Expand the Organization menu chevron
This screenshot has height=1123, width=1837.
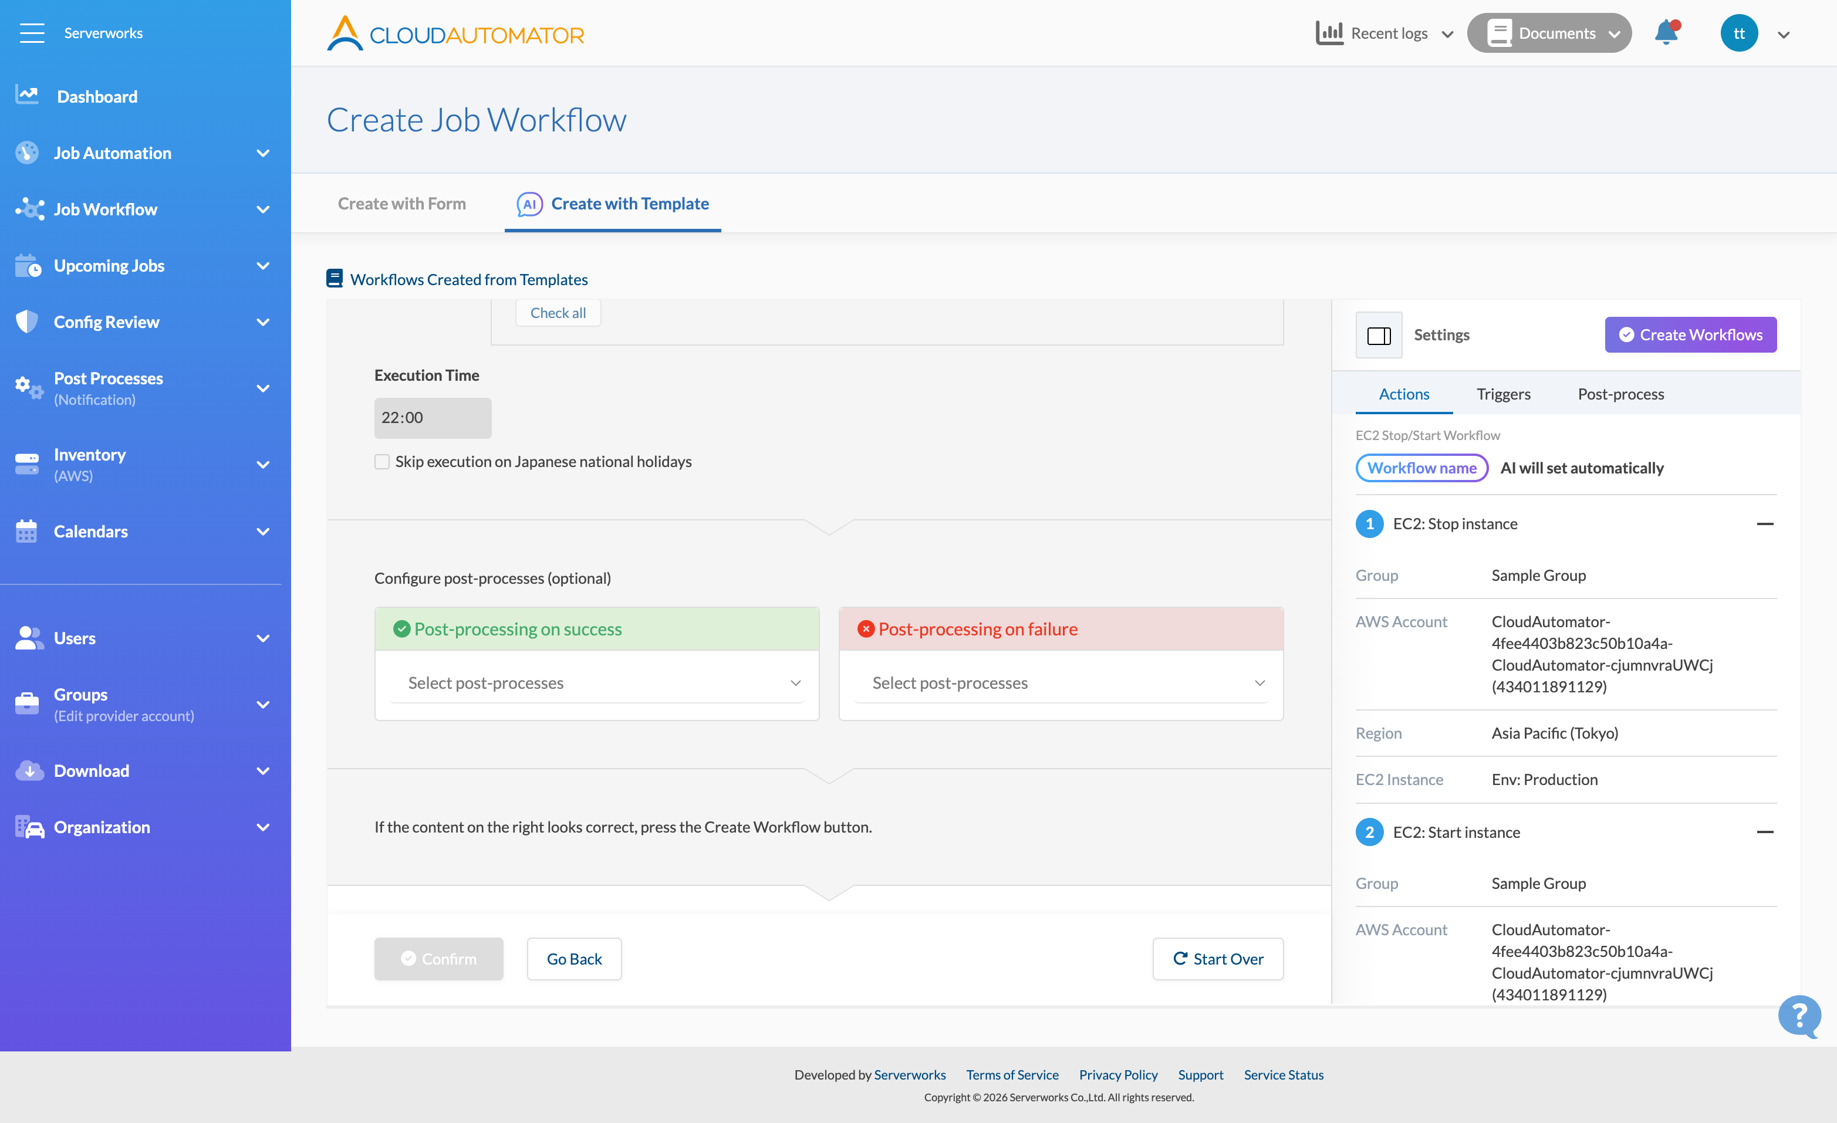pos(263,827)
